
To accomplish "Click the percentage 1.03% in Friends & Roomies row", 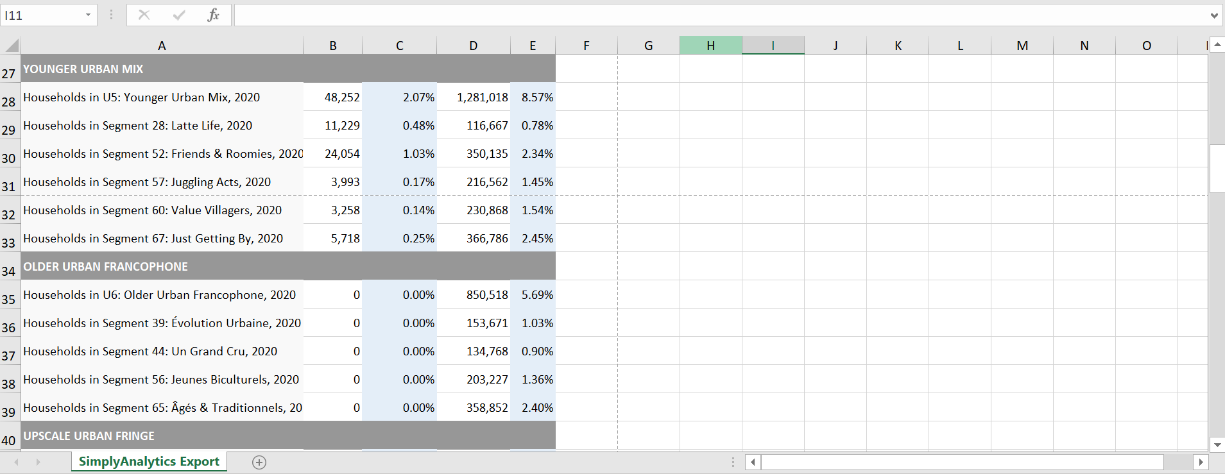I will 418,154.
